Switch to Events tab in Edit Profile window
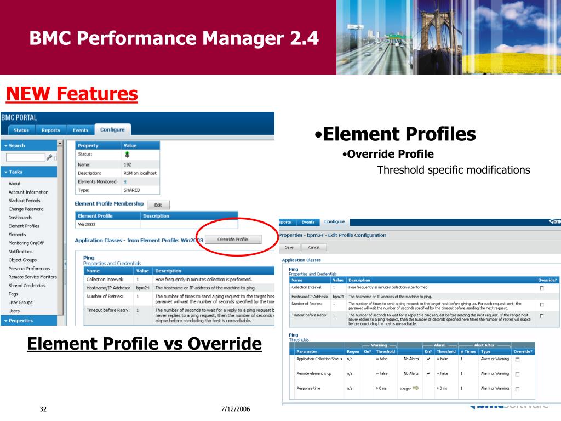 (x=308, y=223)
